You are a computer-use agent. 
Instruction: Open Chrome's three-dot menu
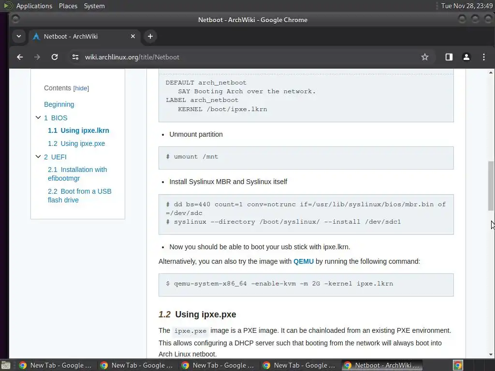[x=483, y=57]
